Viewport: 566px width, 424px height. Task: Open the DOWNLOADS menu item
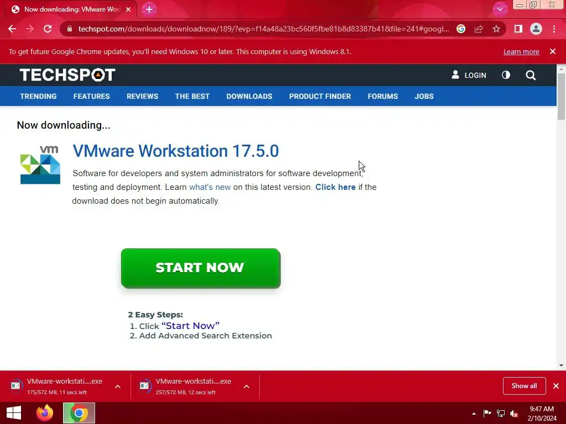pyautogui.click(x=249, y=96)
